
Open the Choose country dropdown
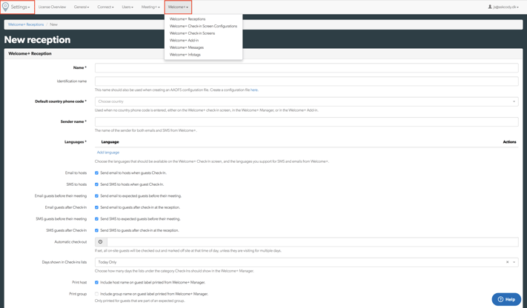pos(307,101)
